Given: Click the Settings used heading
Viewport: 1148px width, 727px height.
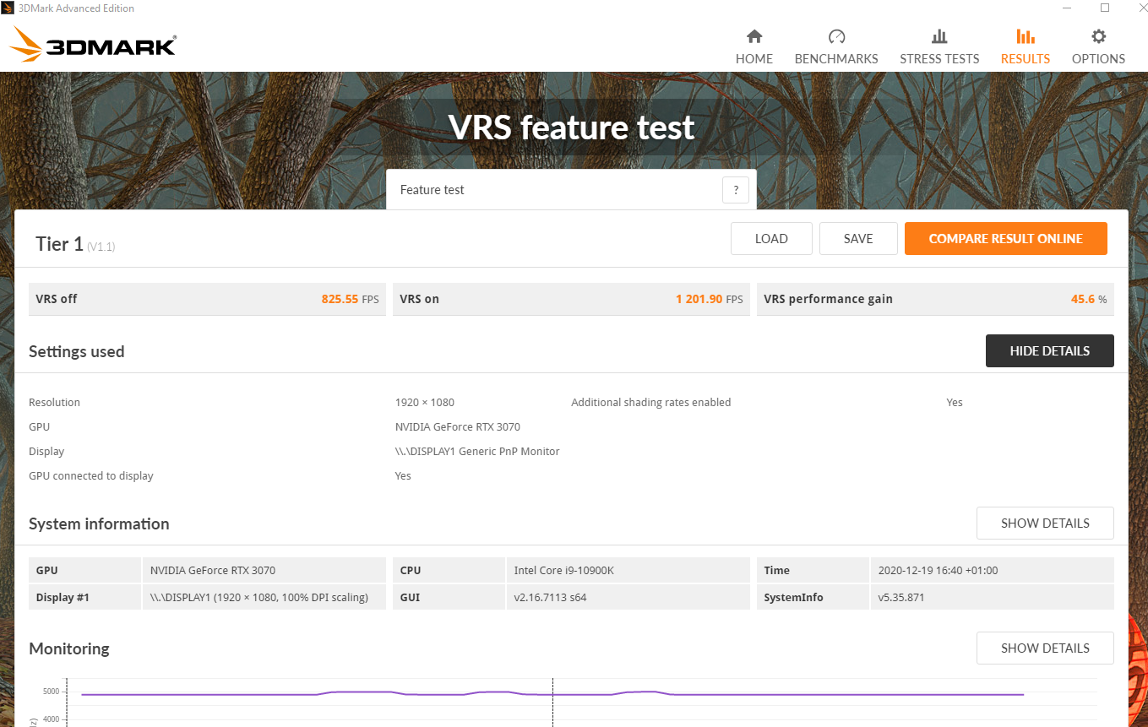Looking at the screenshot, I should [x=76, y=352].
